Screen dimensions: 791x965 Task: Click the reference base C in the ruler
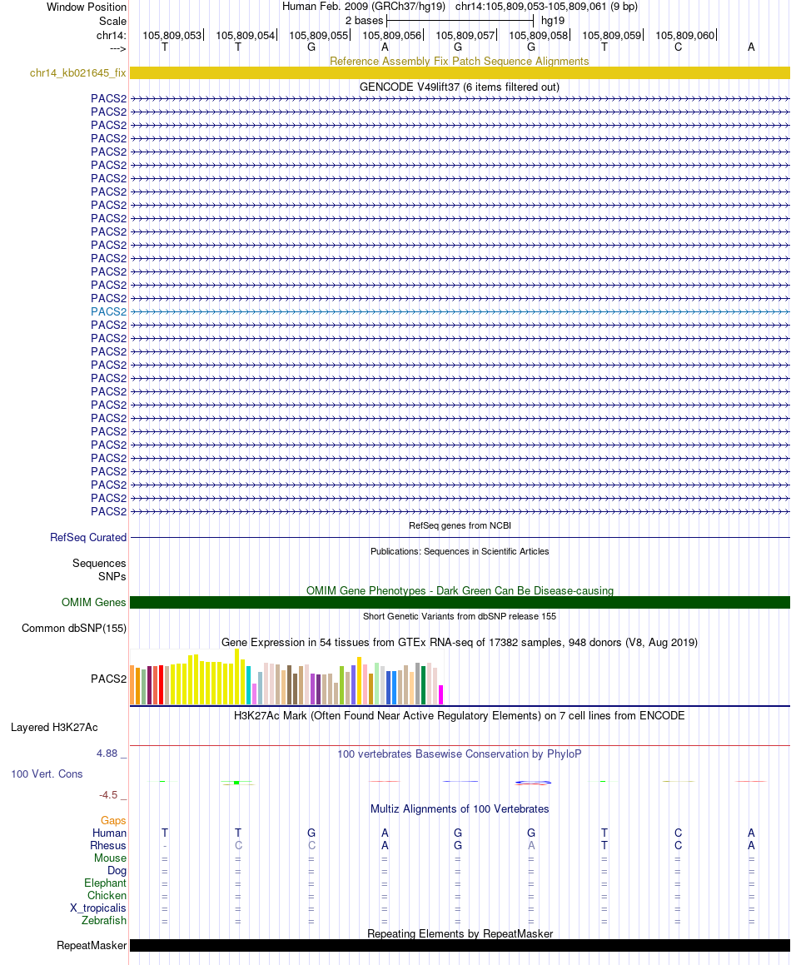pos(678,47)
